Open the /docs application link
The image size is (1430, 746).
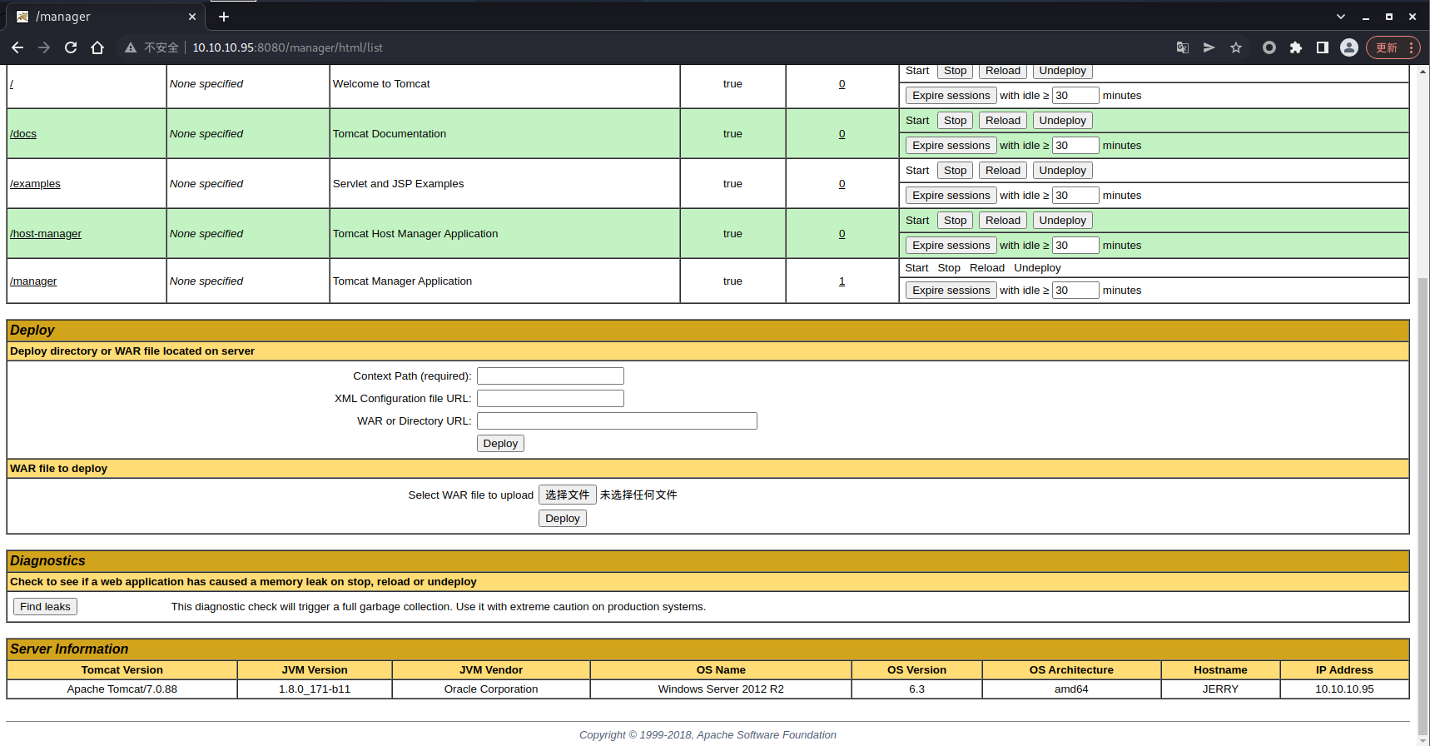(23, 134)
